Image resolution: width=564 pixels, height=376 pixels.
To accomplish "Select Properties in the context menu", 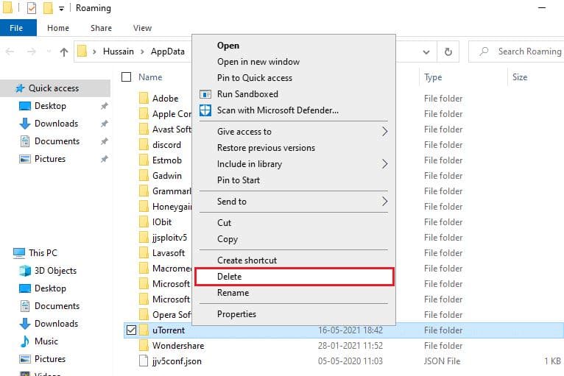I will tap(236, 314).
